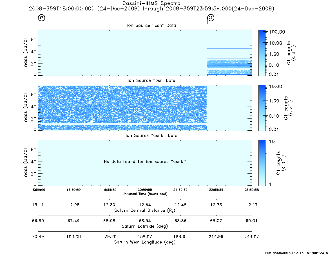
Task: Click the 'Ion Source "osnb" Data' heading
Action: click(151, 135)
